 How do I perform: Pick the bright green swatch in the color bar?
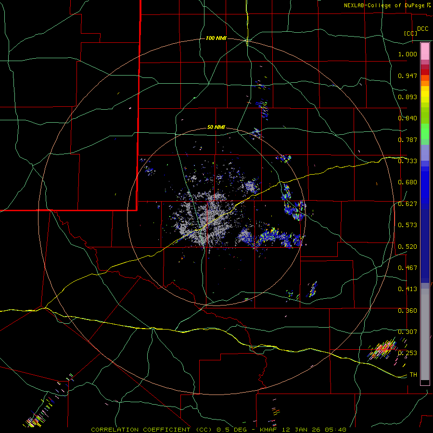425,131
